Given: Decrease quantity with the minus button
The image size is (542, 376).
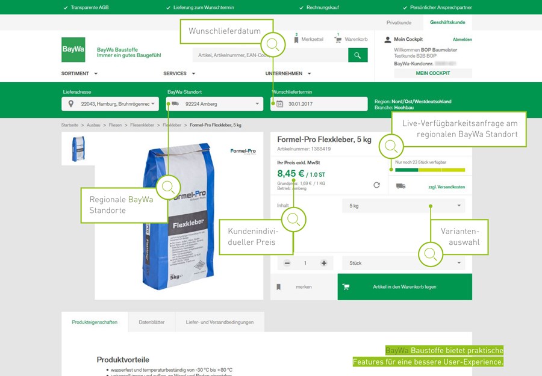Looking at the screenshot, I should [287, 263].
